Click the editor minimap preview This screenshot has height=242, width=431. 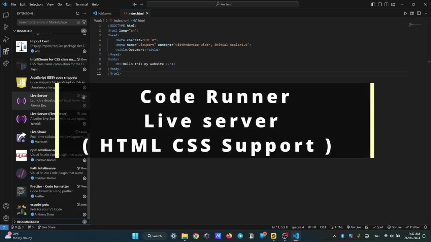(415, 25)
